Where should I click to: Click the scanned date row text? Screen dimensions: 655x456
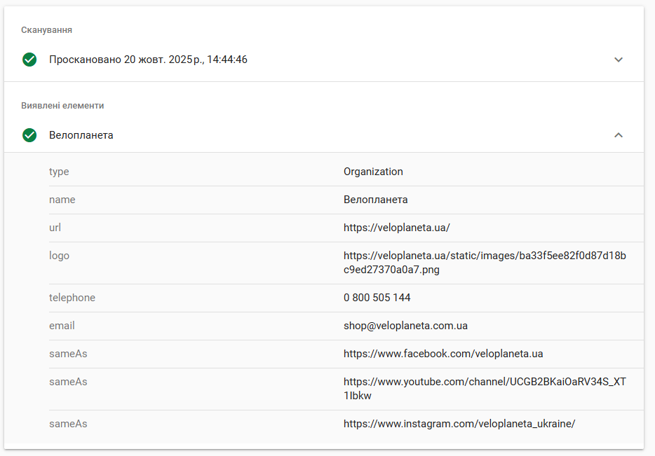[x=148, y=60]
